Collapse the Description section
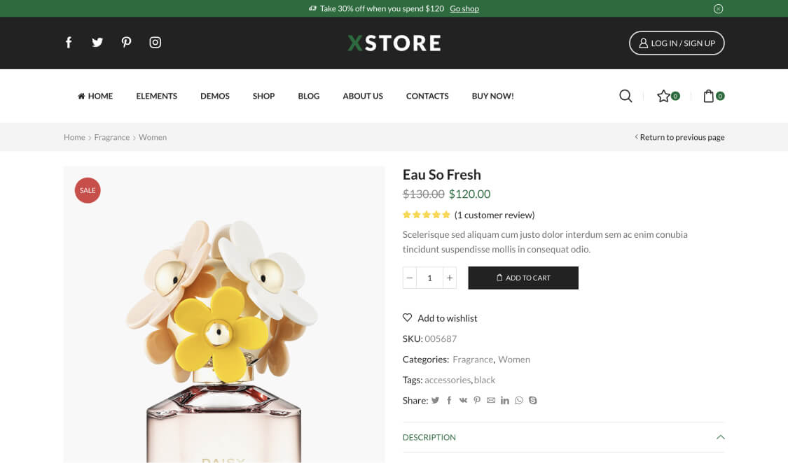Image resolution: width=788 pixels, height=463 pixels. tap(720, 437)
